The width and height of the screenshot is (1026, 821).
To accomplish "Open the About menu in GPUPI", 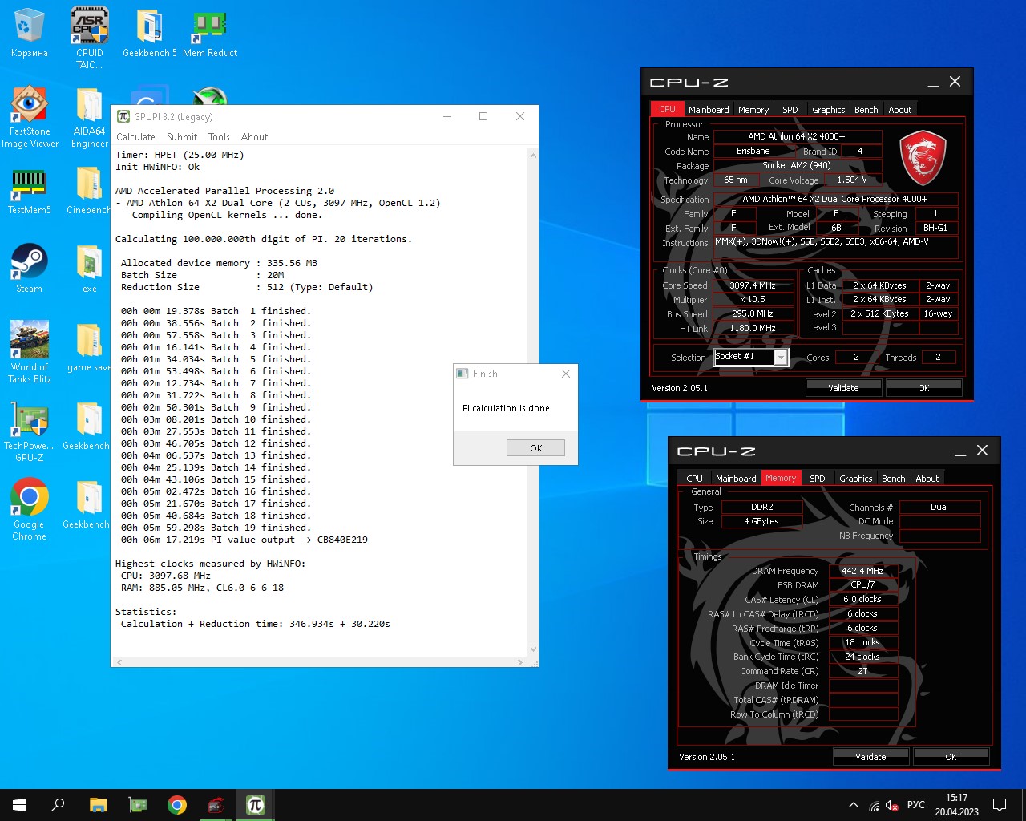I will coord(255,137).
